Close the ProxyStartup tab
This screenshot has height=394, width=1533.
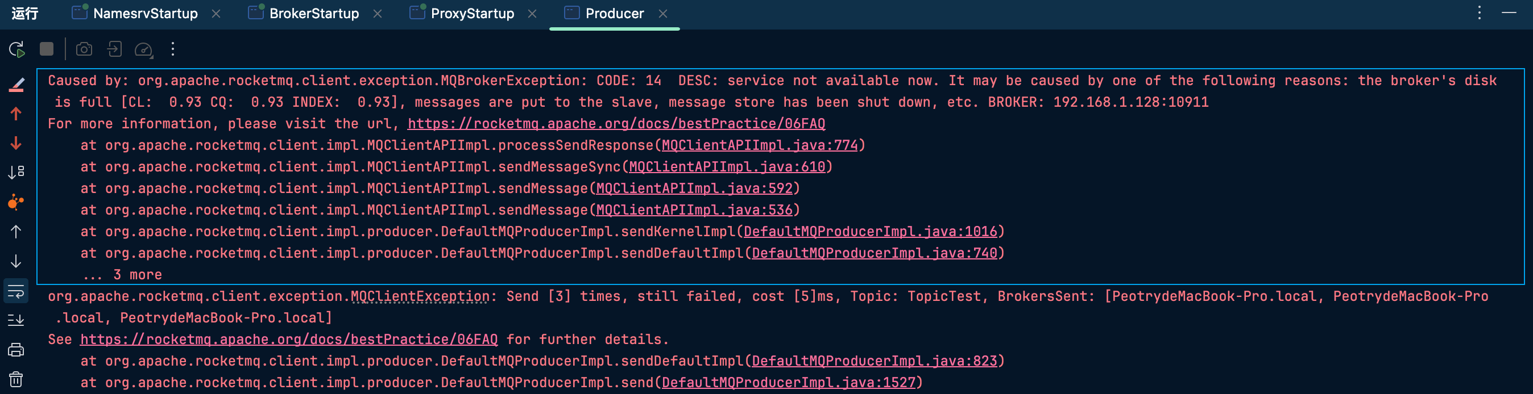(532, 13)
